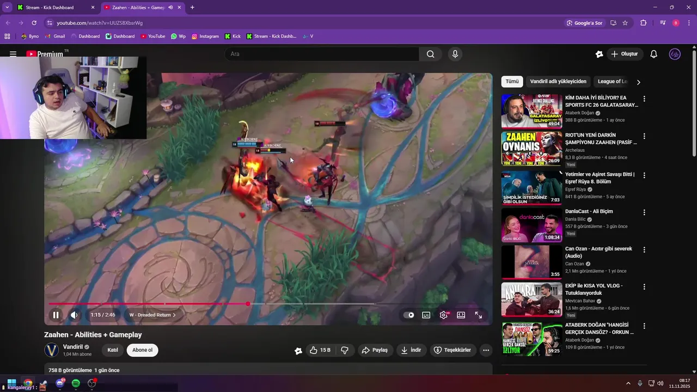Image resolution: width=697 pixels, height=392 pixels.
Task: Like the video with 15 B likes
Action: [320, 350]
